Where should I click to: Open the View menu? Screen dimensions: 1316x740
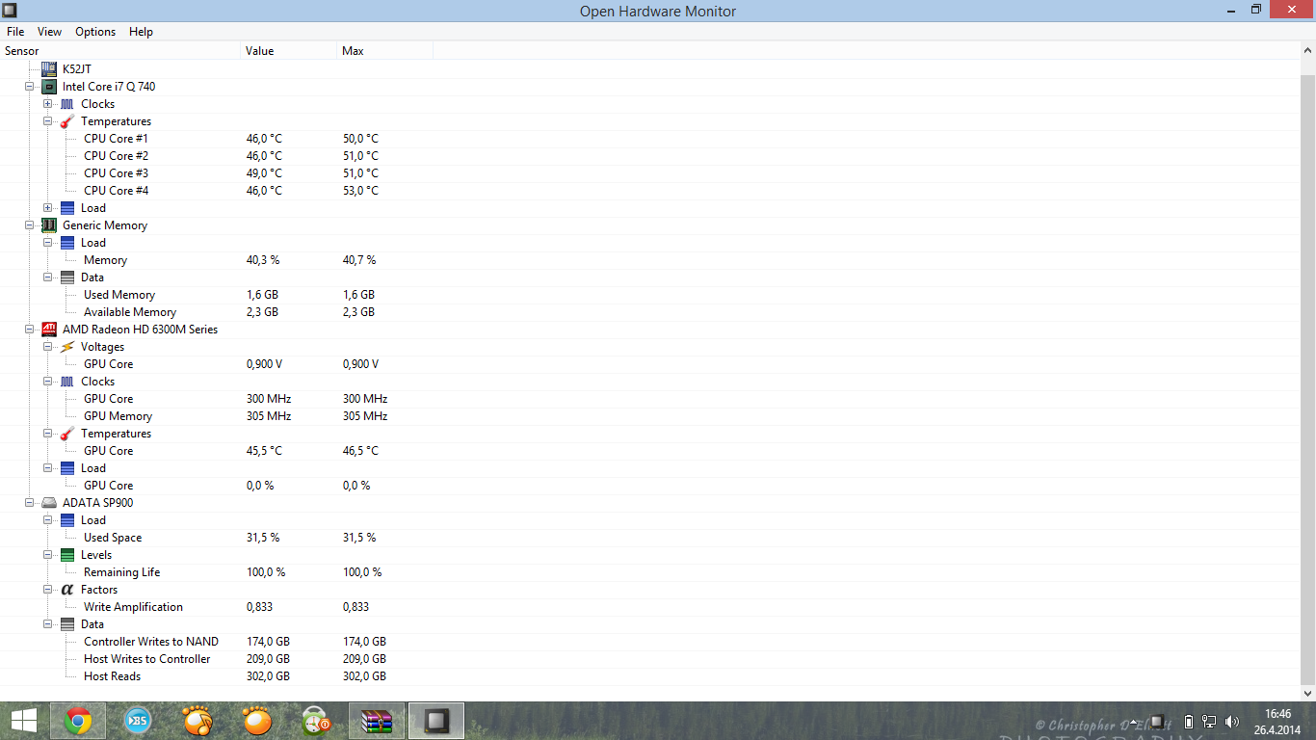(49, 32)
